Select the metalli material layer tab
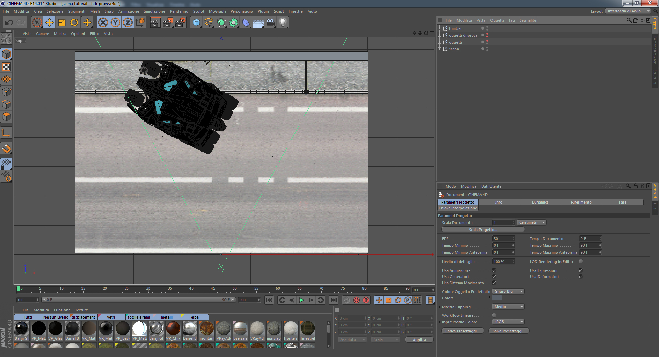Image resolution: width=659 pixels, height=357 pixels. [x=167, y=317]
